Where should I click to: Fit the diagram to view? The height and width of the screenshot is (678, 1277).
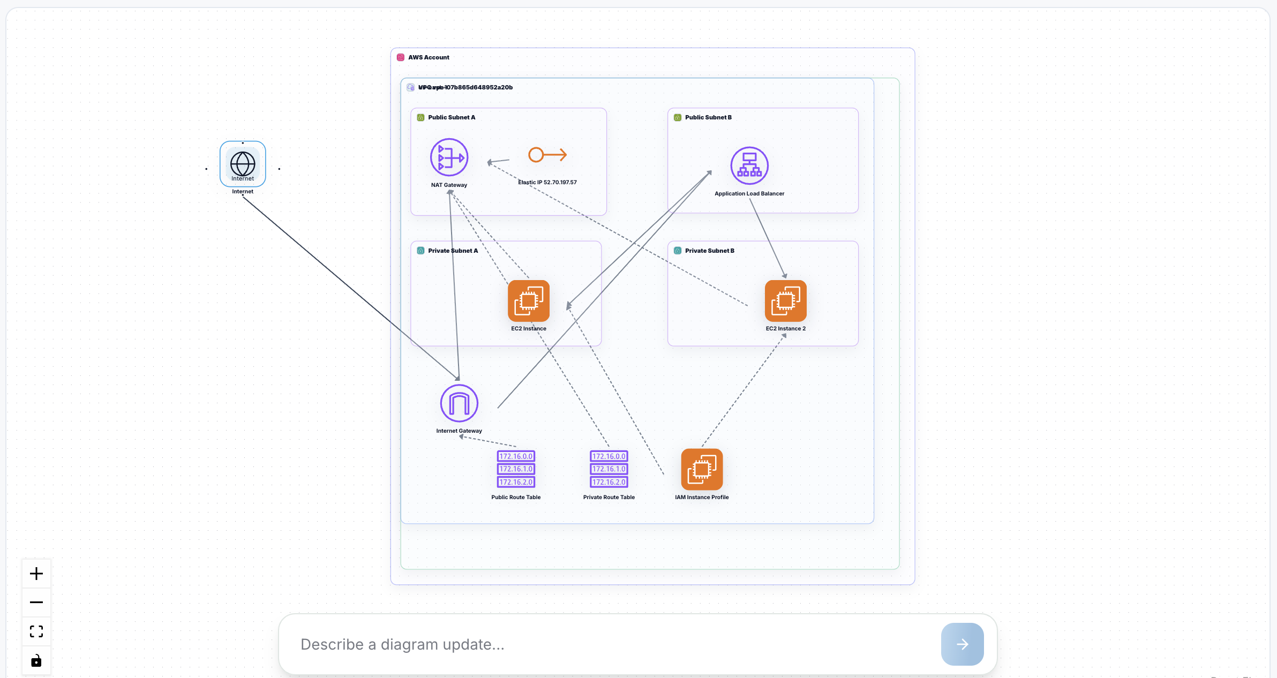coord(36,631)
